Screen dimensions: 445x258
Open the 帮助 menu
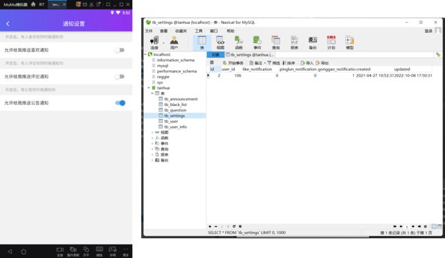point(231,31)
